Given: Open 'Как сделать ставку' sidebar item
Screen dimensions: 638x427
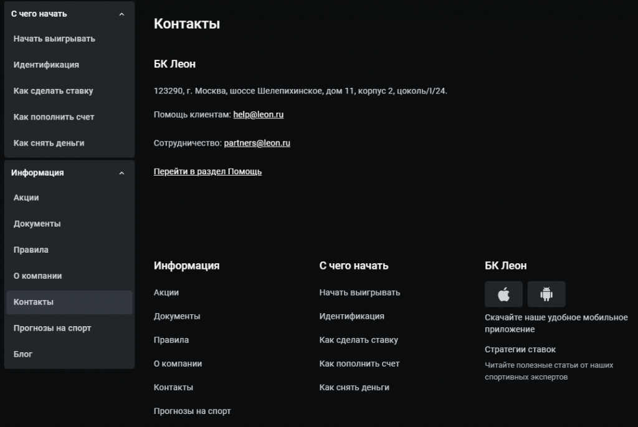Looking at the screenshot, I should pos(54,91).
